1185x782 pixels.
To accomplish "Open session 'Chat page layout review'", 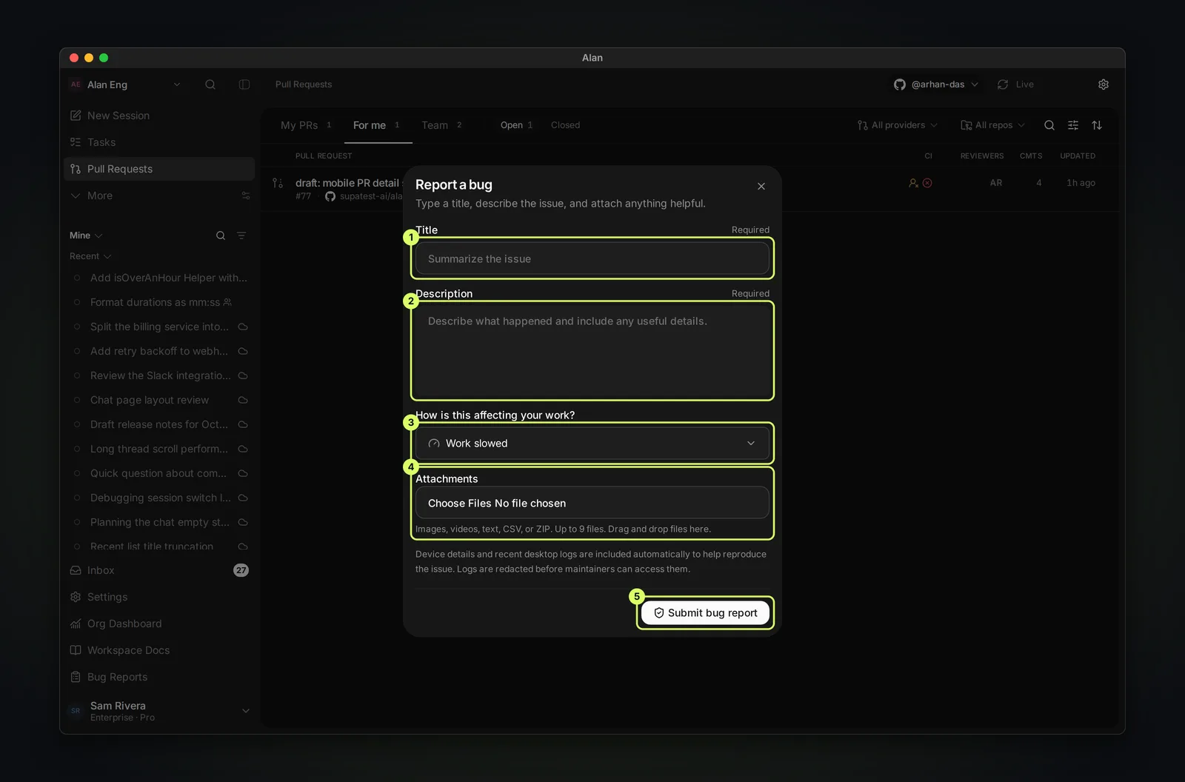I will (159, 400).
